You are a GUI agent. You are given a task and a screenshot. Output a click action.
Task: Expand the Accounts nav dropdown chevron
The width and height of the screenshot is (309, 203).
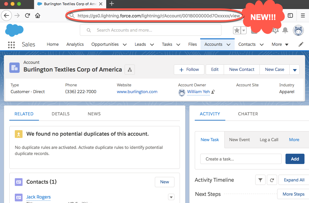(x=229, y=44)
